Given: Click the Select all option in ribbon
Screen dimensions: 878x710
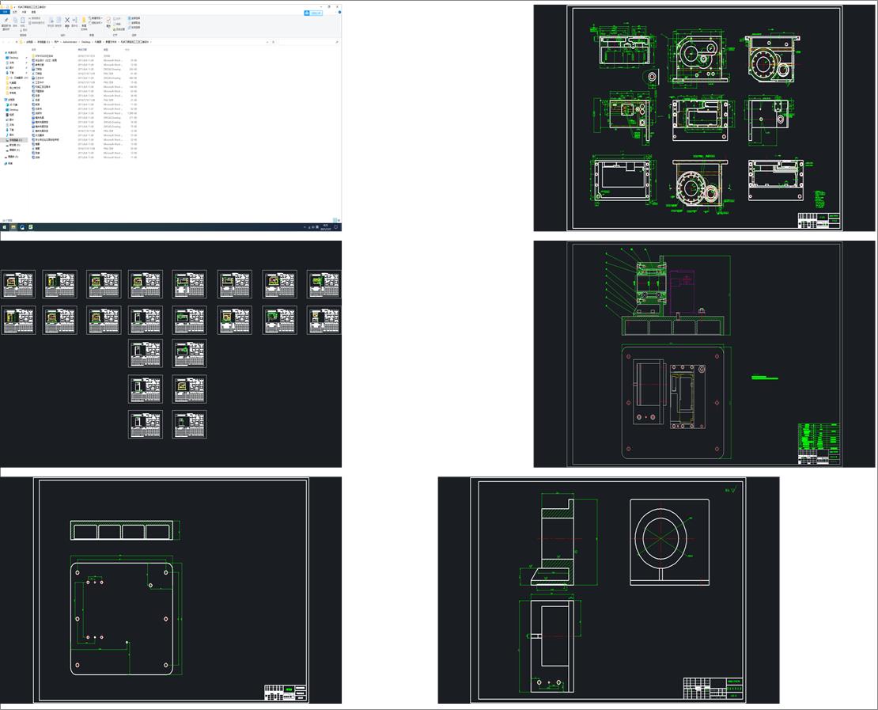Looking at the screenshot, I should click(134, 18).
